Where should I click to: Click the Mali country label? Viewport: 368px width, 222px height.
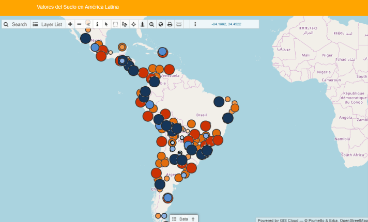coord(305,55)
